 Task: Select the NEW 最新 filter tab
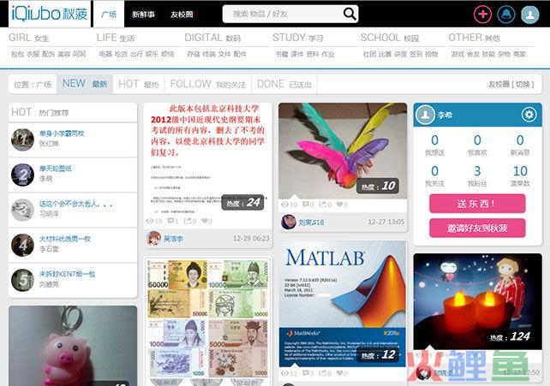85,84
